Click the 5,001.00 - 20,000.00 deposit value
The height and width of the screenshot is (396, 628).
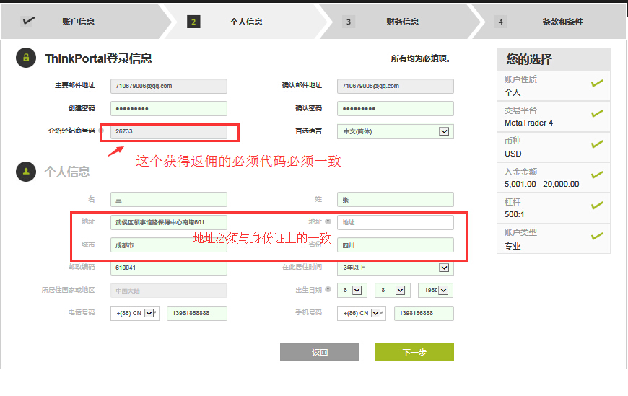coord(541,184)
